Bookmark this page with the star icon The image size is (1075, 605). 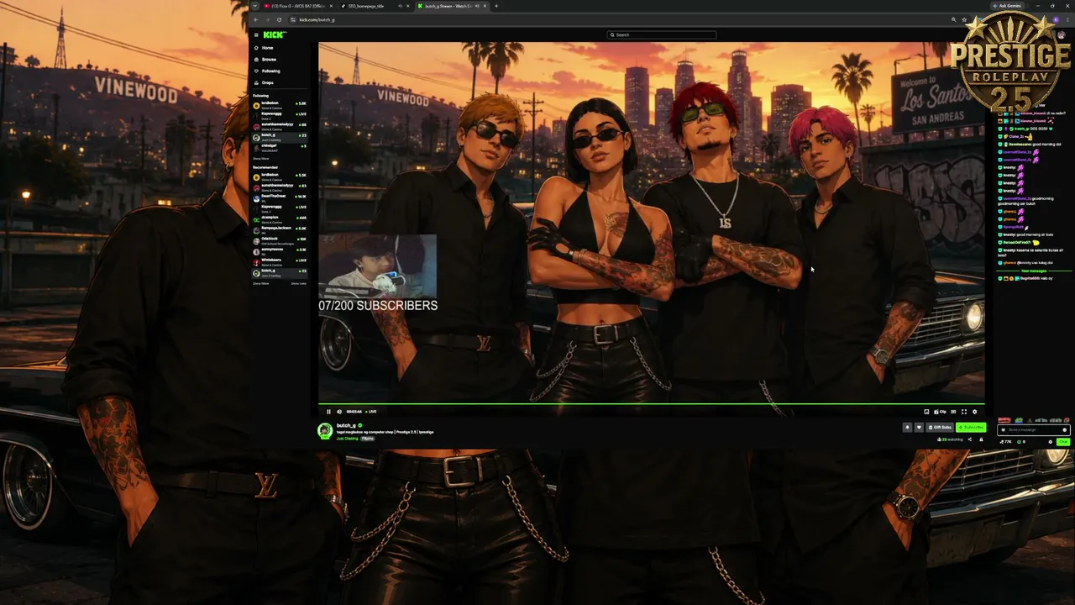[x=964, y=19]
